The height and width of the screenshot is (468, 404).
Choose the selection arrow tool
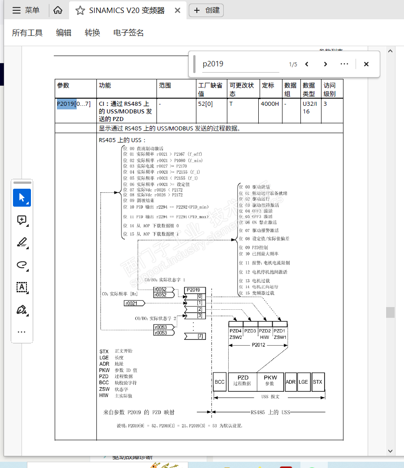tap(22, 198)
